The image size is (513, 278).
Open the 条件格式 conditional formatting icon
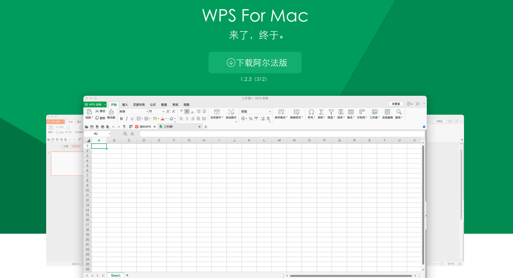[281, 112]
